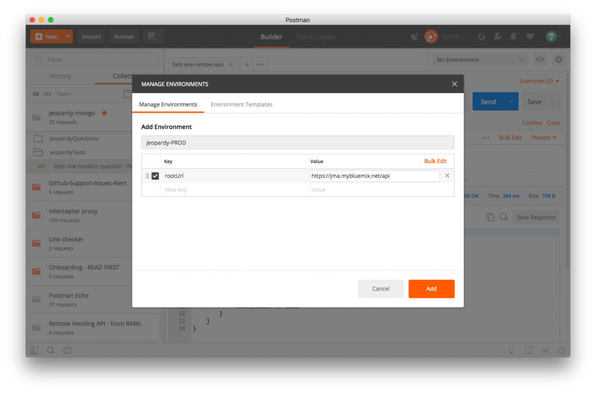The width and height of the screenshot is (596, 394).
Task: Close the Manage Environments dialog
Action: point(454,84)
